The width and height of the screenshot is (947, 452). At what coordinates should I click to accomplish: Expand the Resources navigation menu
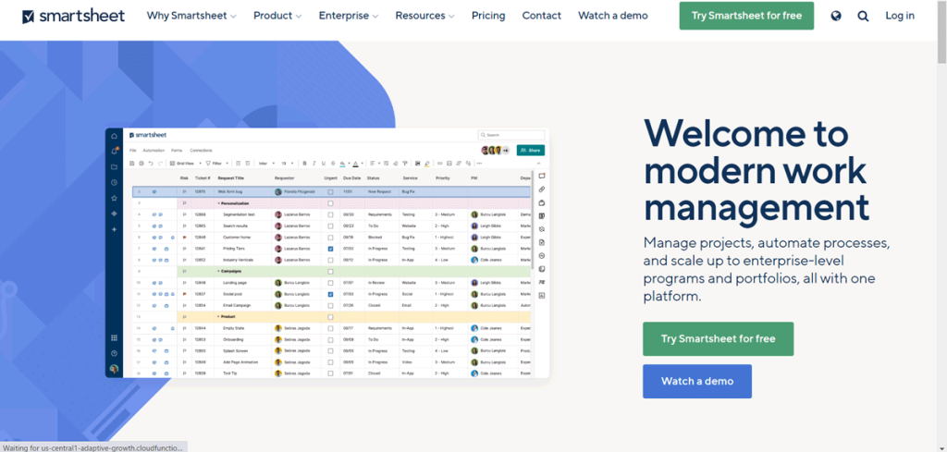425,16
